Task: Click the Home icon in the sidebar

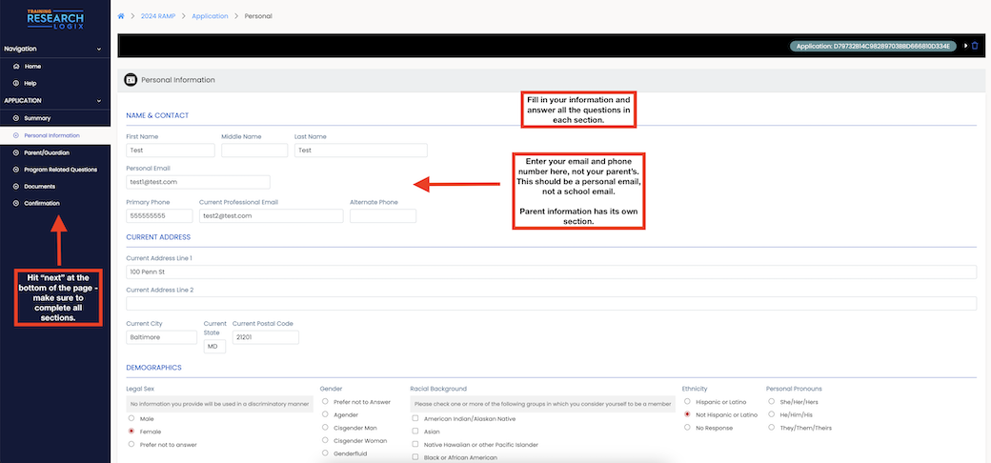Action: click(16, 67)
